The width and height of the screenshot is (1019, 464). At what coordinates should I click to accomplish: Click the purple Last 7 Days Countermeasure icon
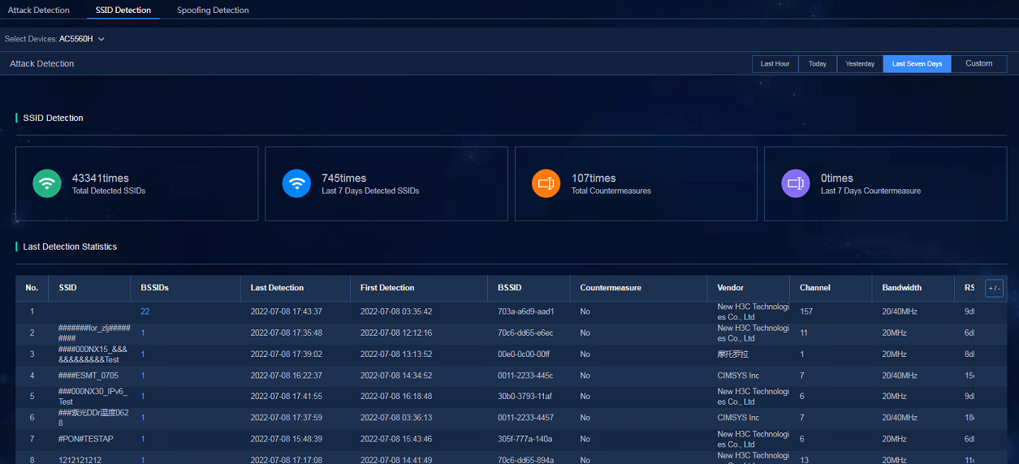[796, 183]
